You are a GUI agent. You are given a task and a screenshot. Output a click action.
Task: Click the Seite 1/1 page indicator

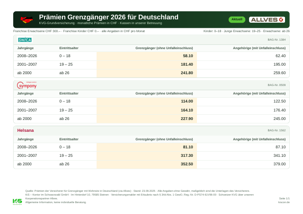(x=284, y=198)
